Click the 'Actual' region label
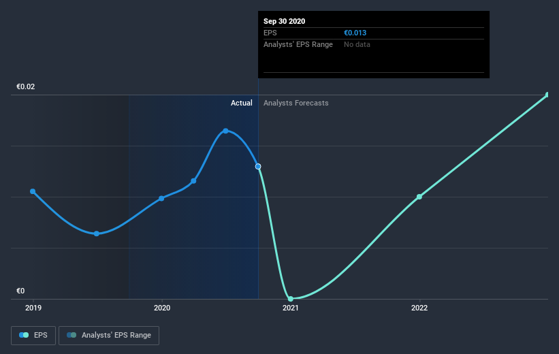Screen dimensions: 559x354 (241, 103)
